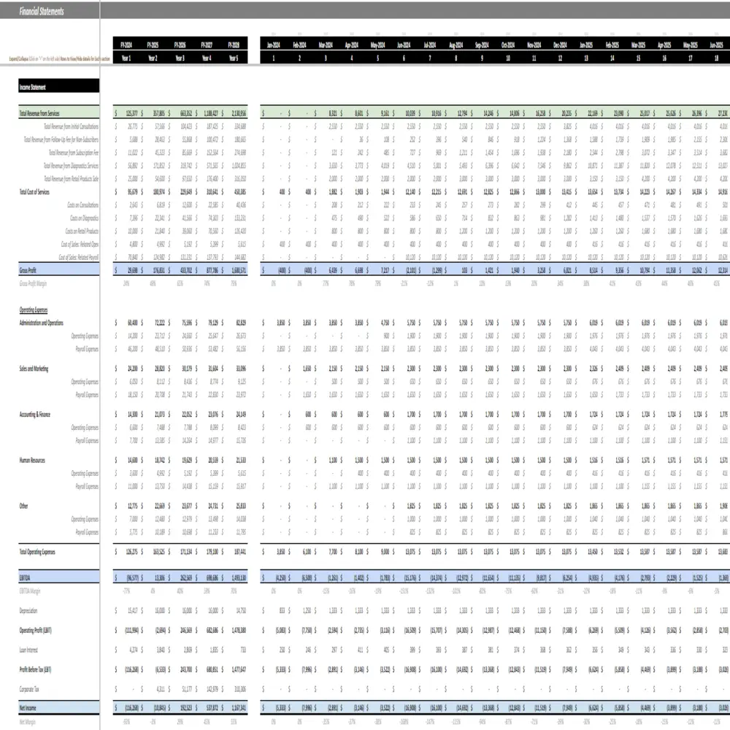Select the Operating Profit (EBIT) label
This screenshot has width=730, height=730.
[35, 631]
